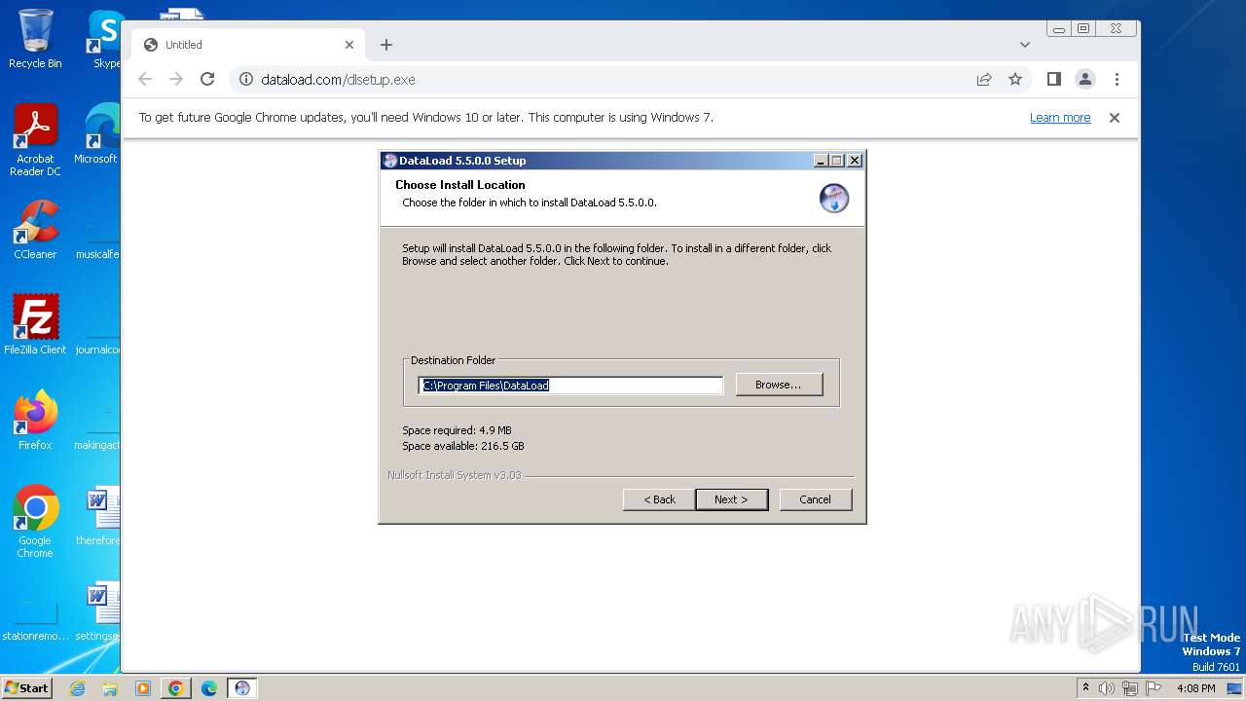Launch Acrobat Reader DC shortcut

coord(35,140)
